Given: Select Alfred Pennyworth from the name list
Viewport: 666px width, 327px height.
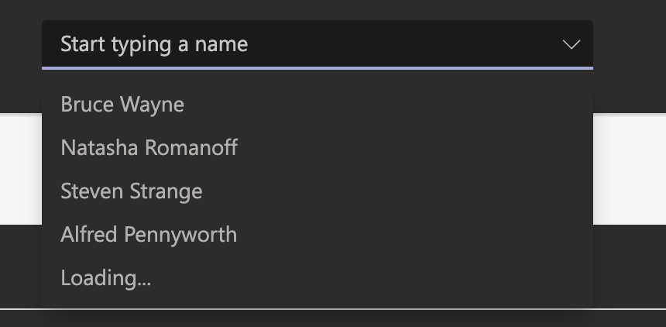Looking at the screenshot, I should coord(149,234).
